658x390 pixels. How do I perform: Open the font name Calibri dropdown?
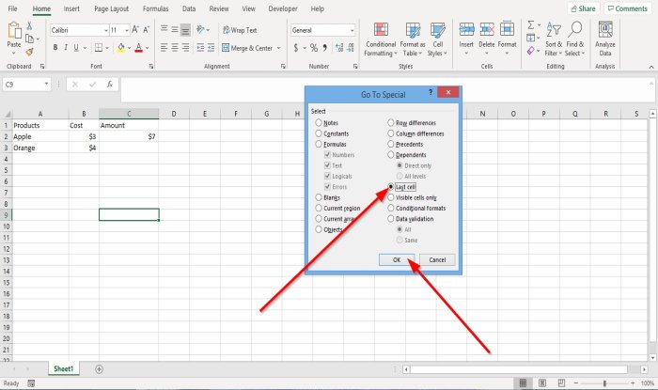[105, 30]
